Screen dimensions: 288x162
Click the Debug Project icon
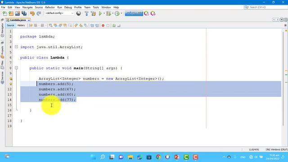coord(108,13)
